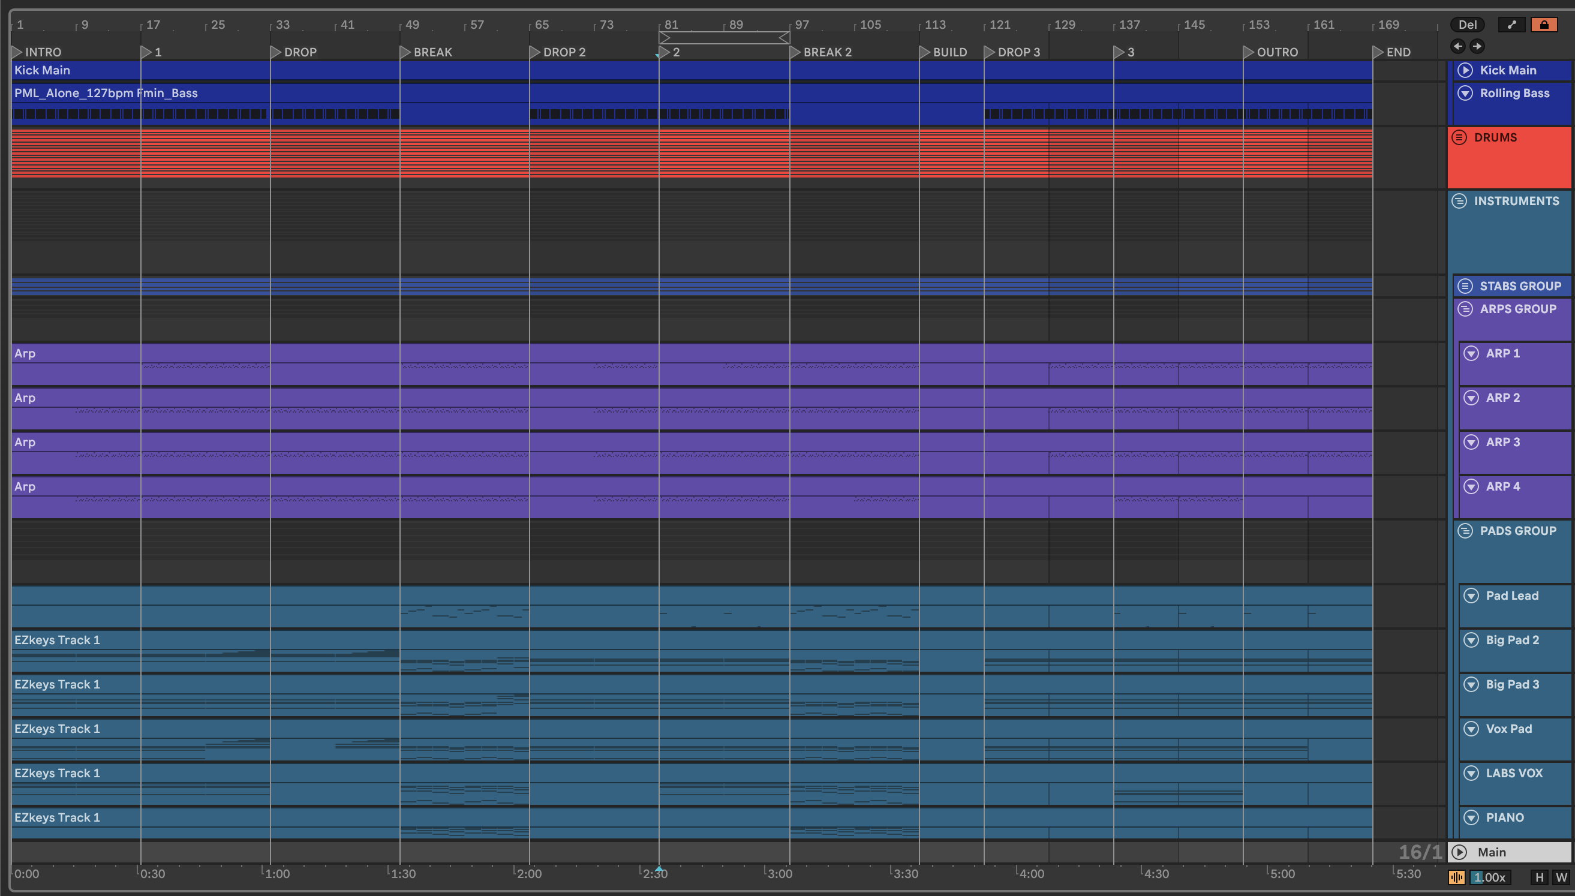
Task: Jump to next locator arrow
Action: [1477, 46]
